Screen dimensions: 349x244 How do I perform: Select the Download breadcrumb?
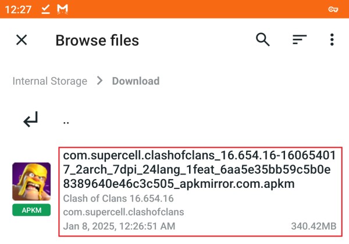[136, 81]
